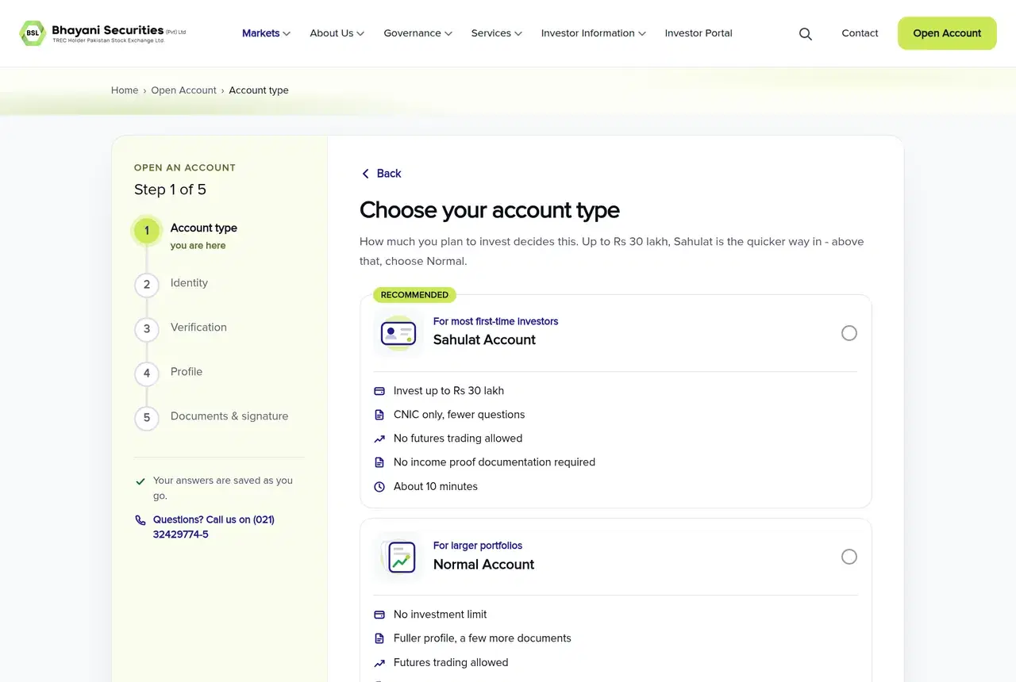Viewport: 1016px width, 682px height.
Task: Click the RECOMMENDED badge on Sahulat card
Action: tap(414, 295)
